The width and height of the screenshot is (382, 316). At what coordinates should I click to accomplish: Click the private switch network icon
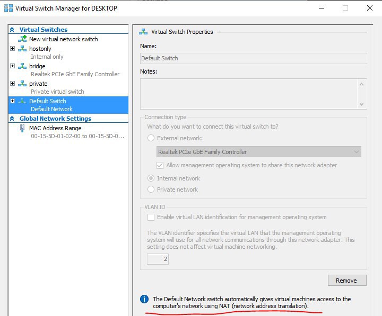[22, 84]
